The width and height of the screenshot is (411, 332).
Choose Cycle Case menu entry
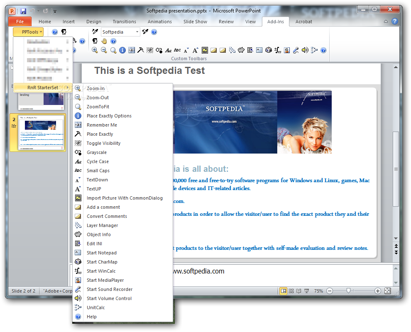point(122,161)
